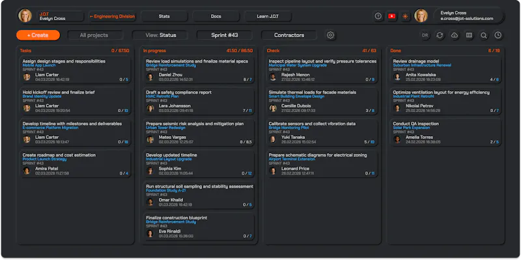
Task: Open search with the magnifier icon
Action: click(483, 35)
